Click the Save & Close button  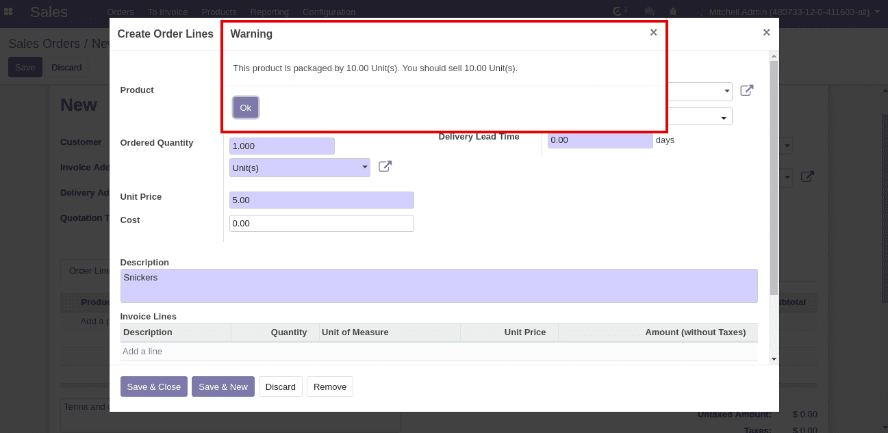point(153,386)
